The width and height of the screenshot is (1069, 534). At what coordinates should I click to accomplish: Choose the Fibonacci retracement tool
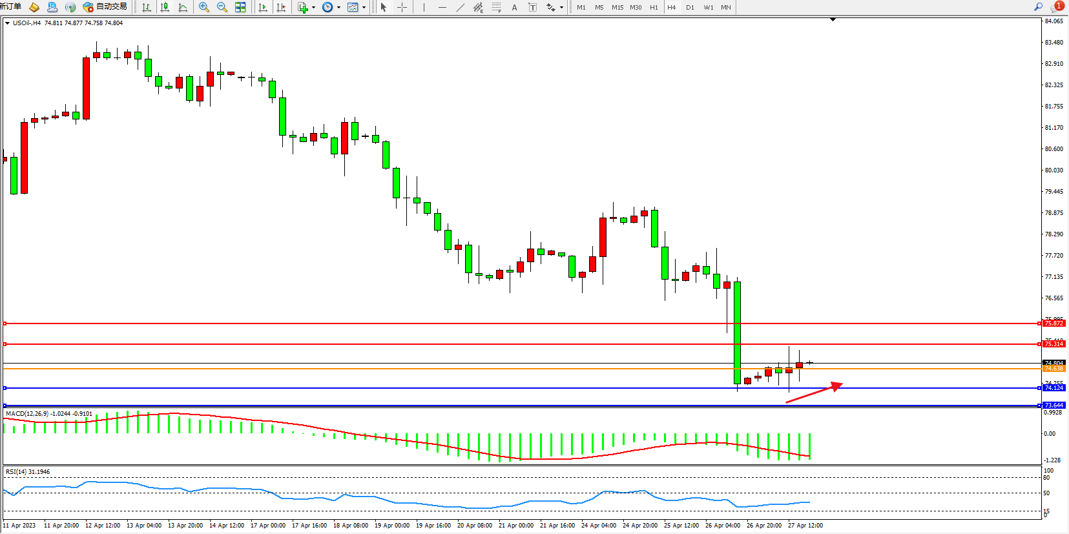[496, 7]
